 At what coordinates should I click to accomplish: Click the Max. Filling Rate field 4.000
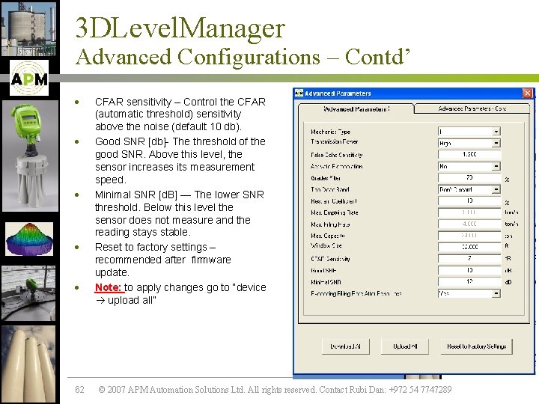pos(469,224)
